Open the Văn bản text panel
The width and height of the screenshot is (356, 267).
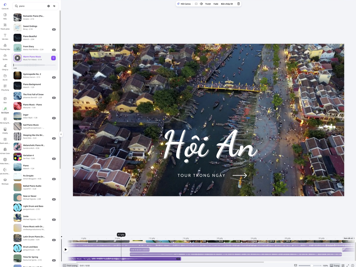click(5, 36)
